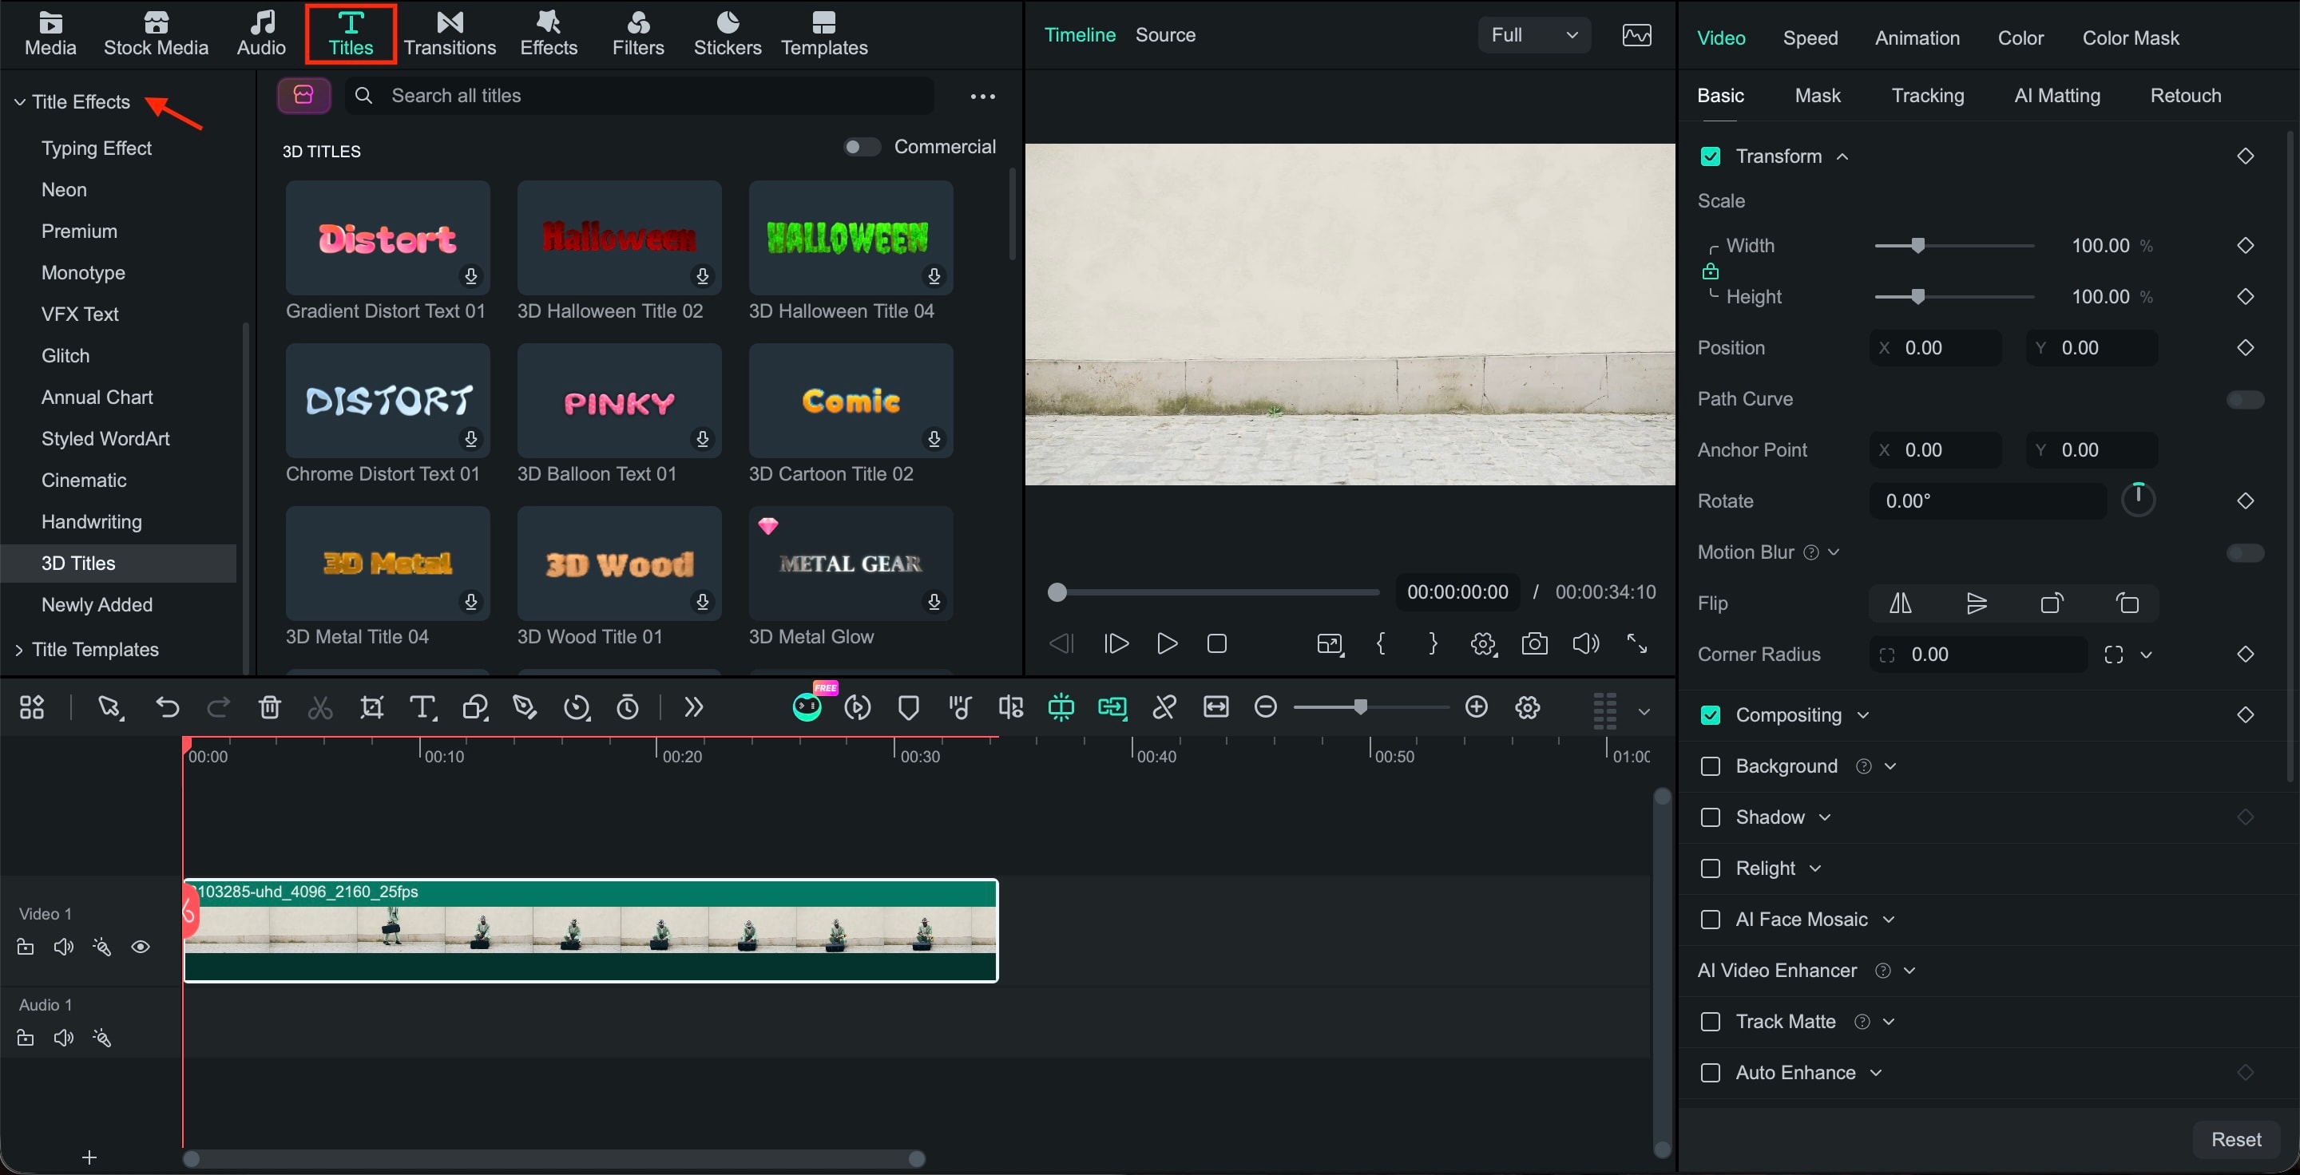Click the play button in preview
Image resolution: width=2300 pixels, height=1175 pixels.
click(x=1166, y=643)
